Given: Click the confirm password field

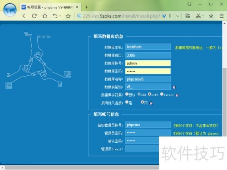Looking at the screenshot, I should 142,141.
